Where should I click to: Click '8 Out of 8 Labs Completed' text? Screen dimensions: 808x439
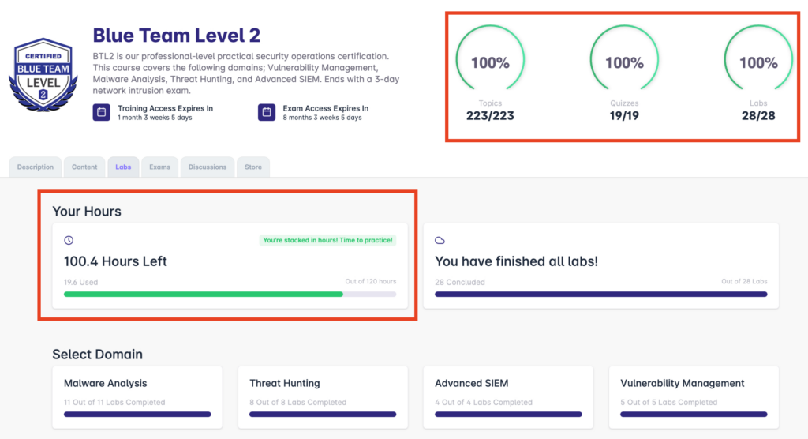(x=297, y=403)
